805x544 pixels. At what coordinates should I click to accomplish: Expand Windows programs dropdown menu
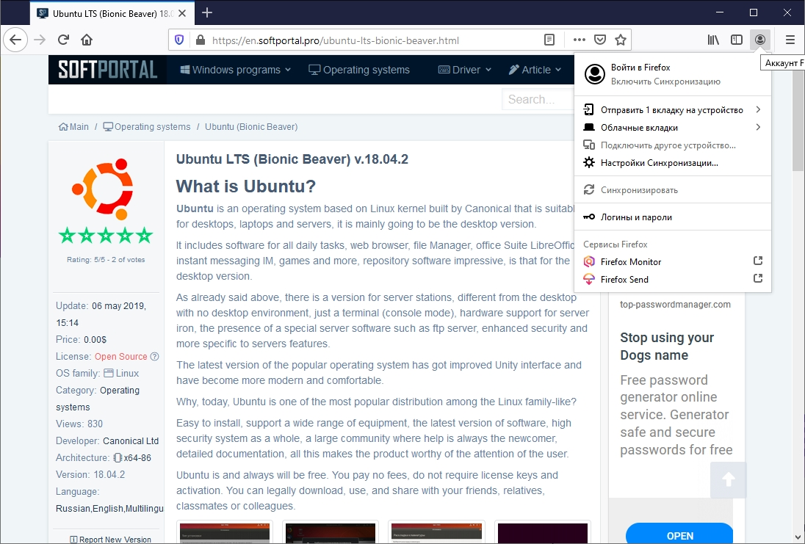(x=235, y=70)
